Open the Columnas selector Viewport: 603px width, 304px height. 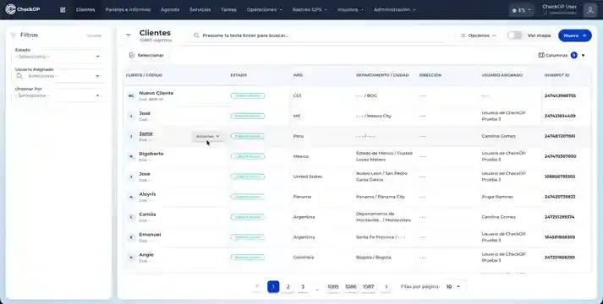pos(562,55)
